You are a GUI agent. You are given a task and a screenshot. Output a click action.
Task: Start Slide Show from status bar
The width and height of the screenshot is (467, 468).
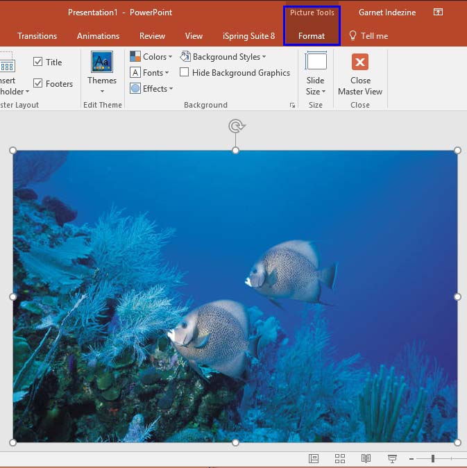392,458
